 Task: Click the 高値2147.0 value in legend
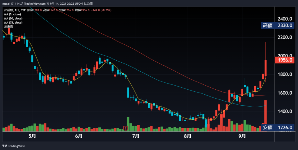(50, 10)
